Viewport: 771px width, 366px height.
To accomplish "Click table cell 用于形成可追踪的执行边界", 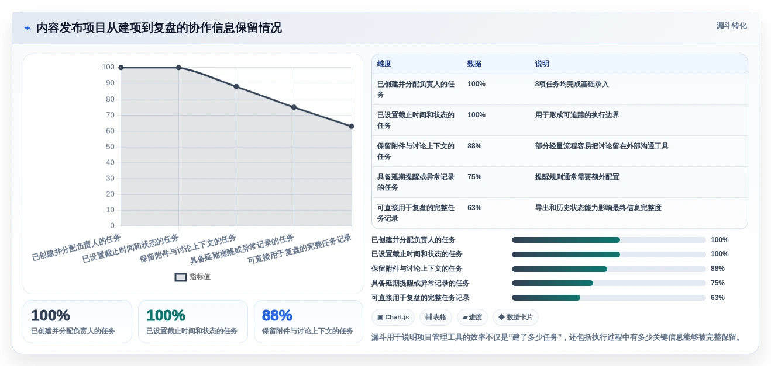I will point(577,115).
